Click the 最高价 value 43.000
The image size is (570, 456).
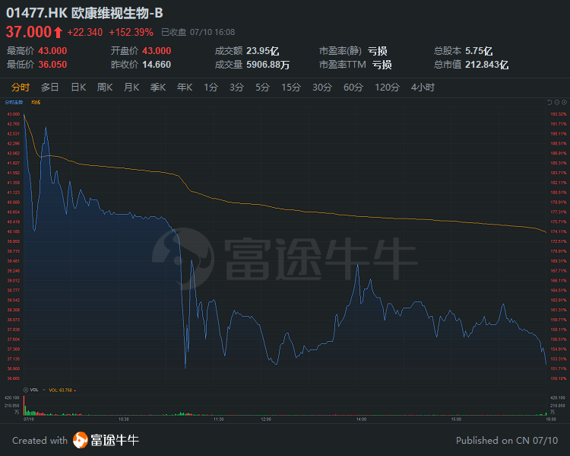pyautogui.click(x=52, y=51)
